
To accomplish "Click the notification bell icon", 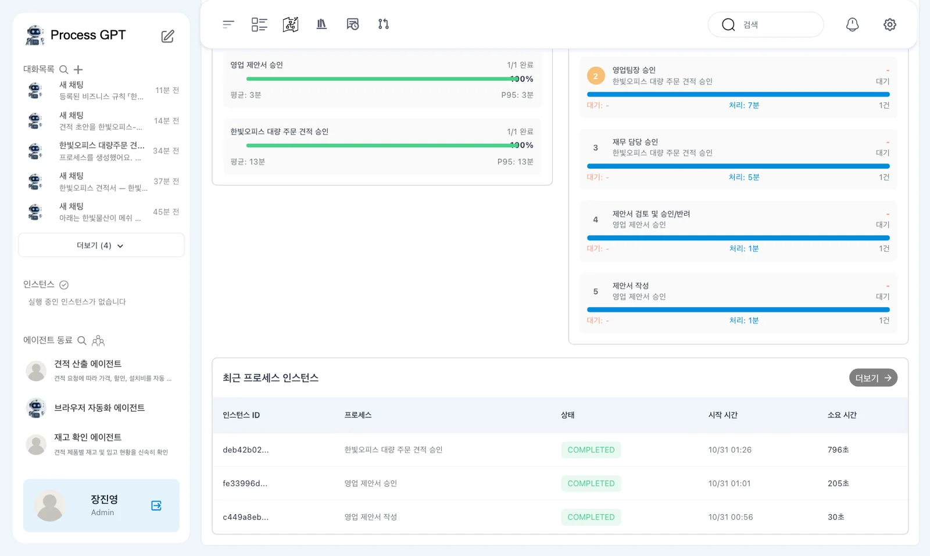I will pyautogui.click(x=852, y=24).
